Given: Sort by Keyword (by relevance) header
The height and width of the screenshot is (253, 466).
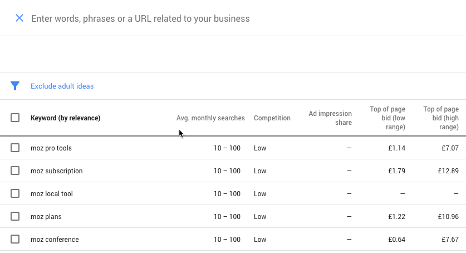Looking at the screenshot, I should (65, 118).
